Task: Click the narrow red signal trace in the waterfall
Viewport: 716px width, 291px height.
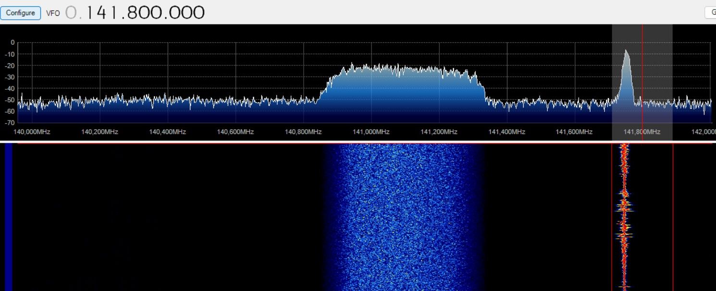Action: coord(624,216)
